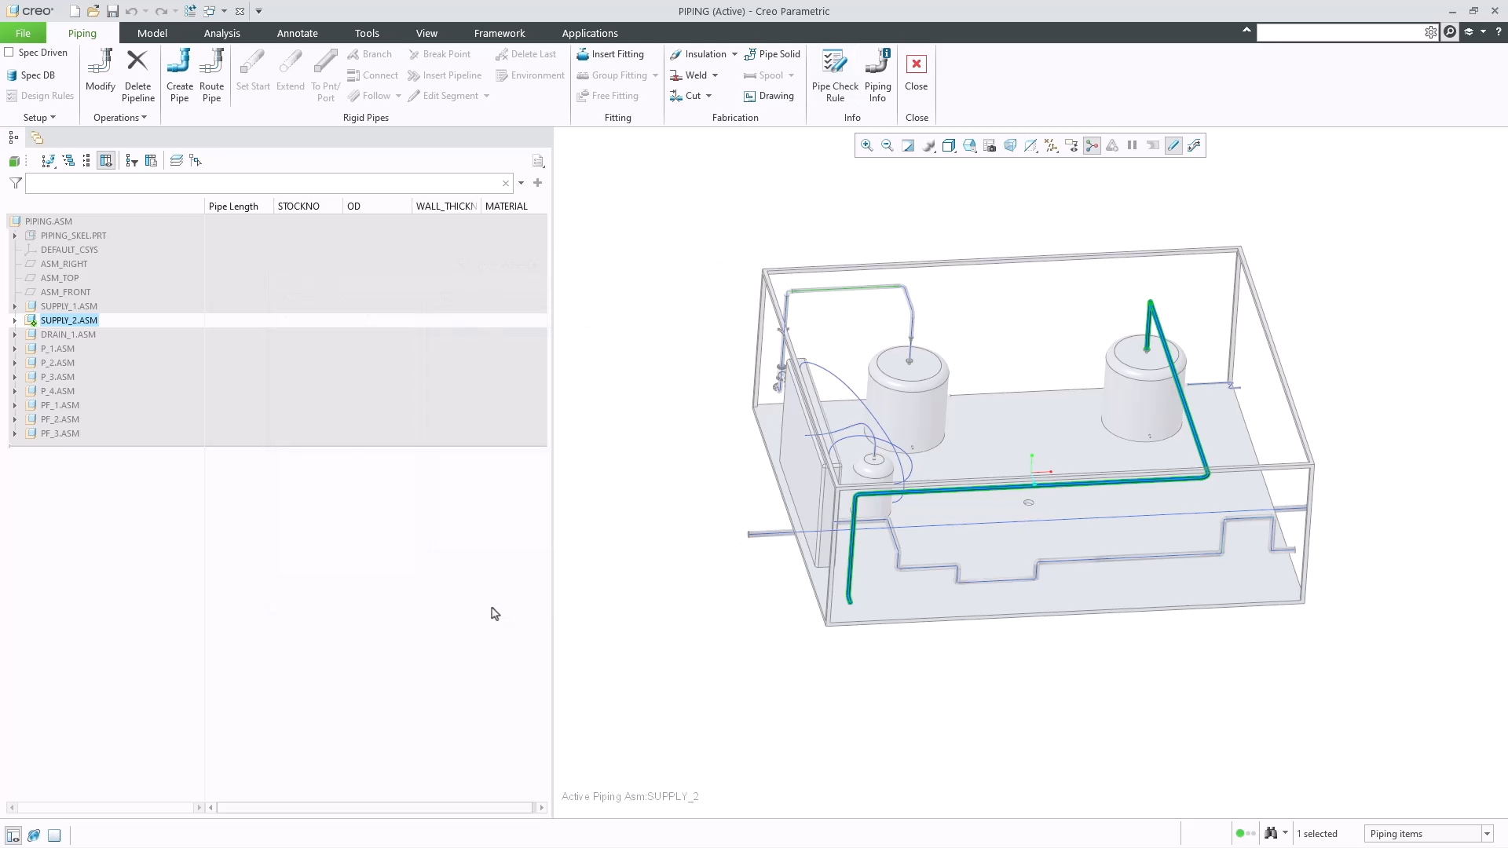1508x848 pixels.
Task: Click the model tree horizontal scrollbar
Action: (x=375, y=807)
